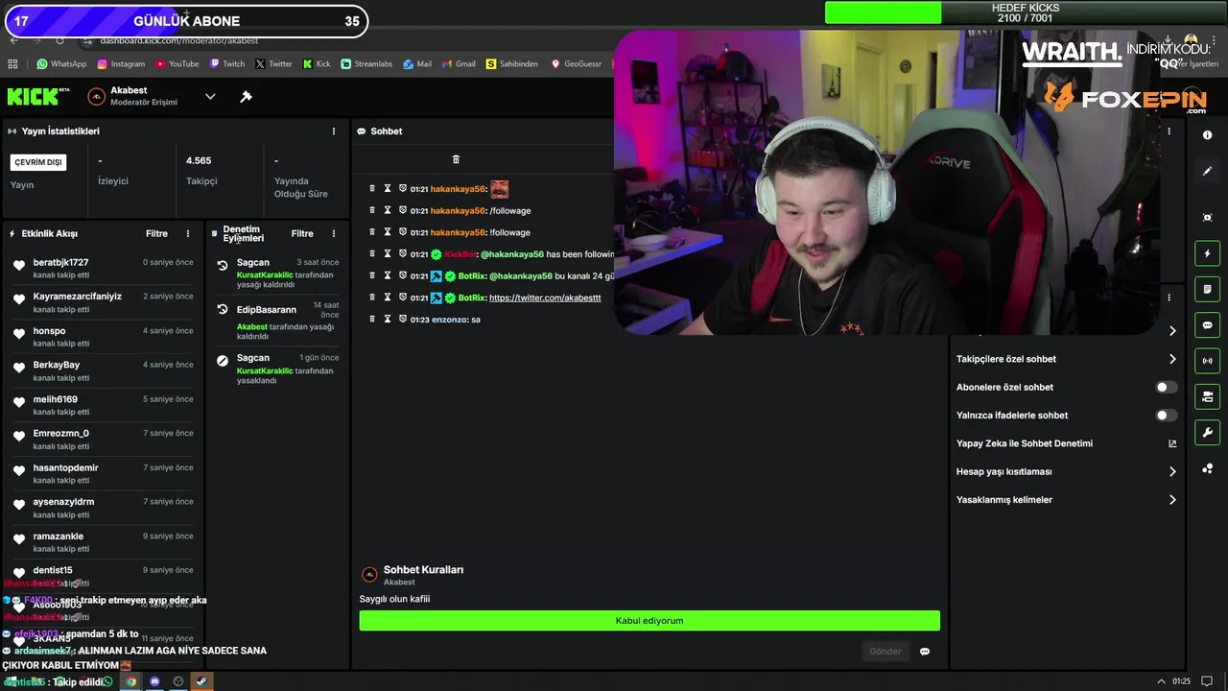Click Filtre in Denetim Eylemleri panel

(x=302, y=234)
